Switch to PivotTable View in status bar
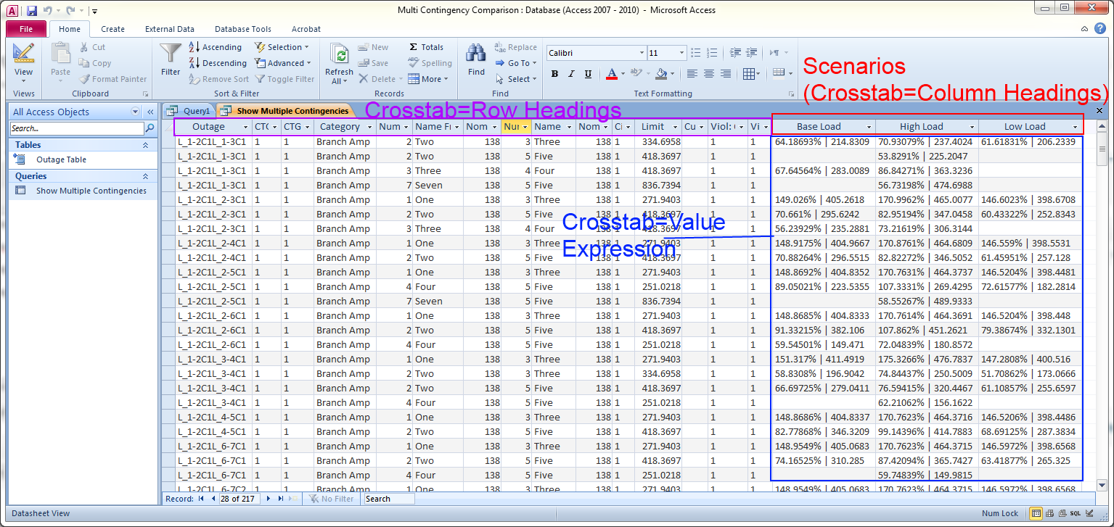 pos(1051,513)
